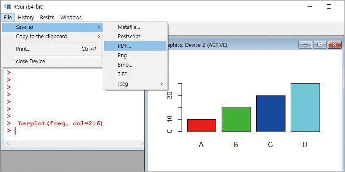Maximize the main RGui window

coord(329,6)
